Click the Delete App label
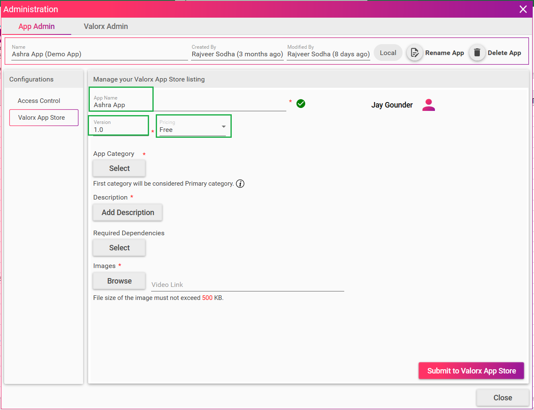 coord(504,53)
